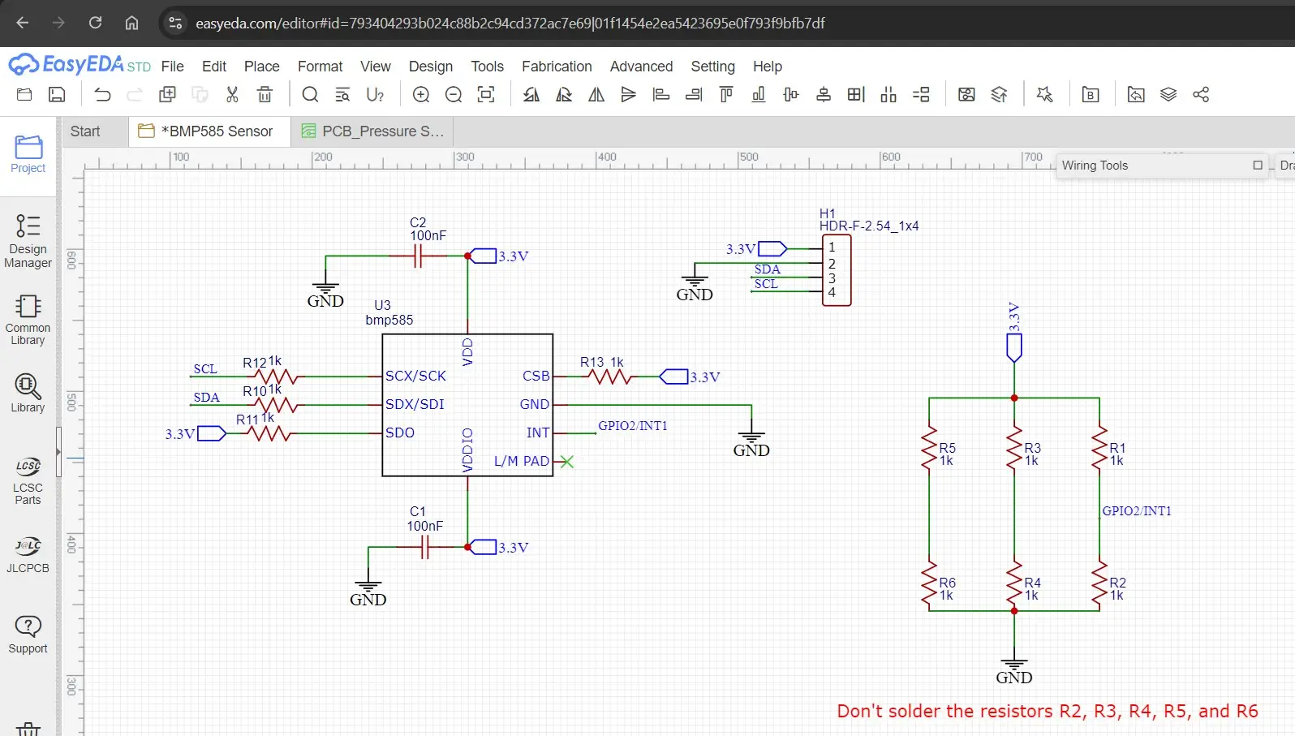Open the Place menu
The width and height of the screenshot is (1295, 736).
pyautogui.click(x=261, y=67)
